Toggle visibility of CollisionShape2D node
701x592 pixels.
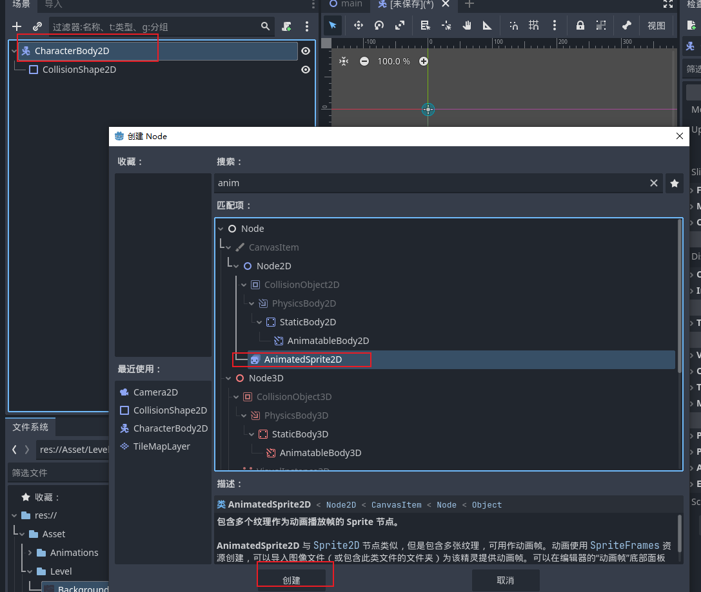coord(305,70)
